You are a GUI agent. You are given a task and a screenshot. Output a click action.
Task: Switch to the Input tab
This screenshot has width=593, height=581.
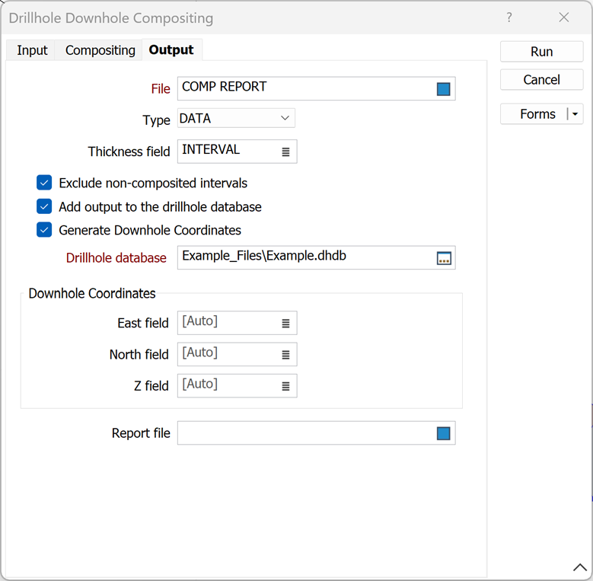[x=32, y=50]
